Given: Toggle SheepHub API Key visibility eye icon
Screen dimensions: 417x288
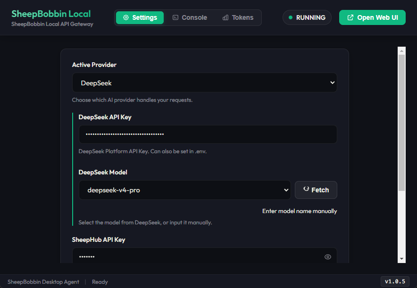Looking at the screenshot, I should [328, 257].
